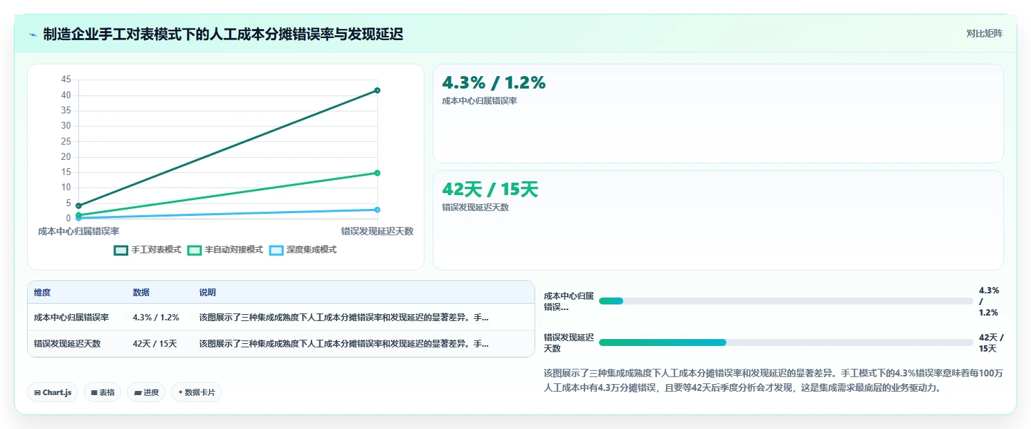Viewport: 1031px width, 429px height.
Task: Click the 手工对表模式 legend label
Action: point(156,250)
